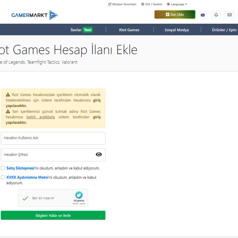The image size is (238, 238).
Task: Click the hCaptcha 'Ben bir insanım' checkmark
Action: pos(25,198)
